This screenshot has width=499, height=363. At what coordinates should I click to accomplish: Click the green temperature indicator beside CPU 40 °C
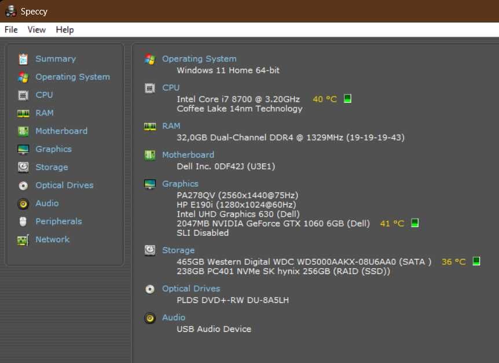coord(347,98)
